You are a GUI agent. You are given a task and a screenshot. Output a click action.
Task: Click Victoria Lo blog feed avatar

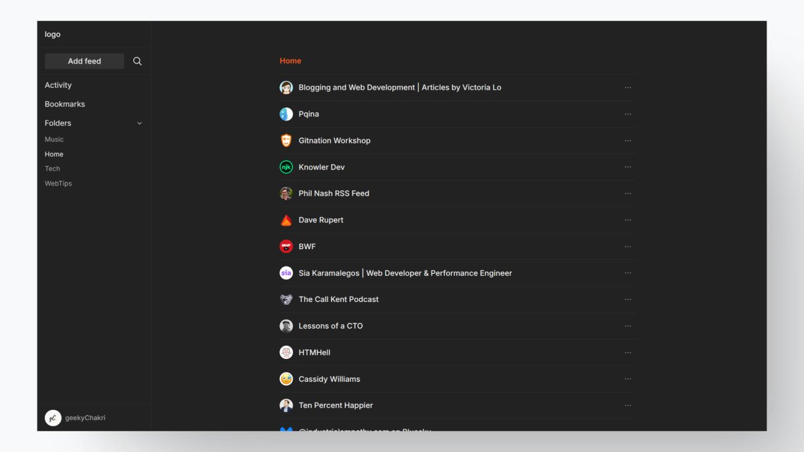pyautogui.click(x=286, y=88)
